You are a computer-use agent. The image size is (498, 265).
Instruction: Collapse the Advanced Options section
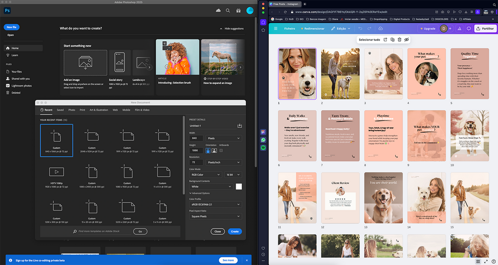199,193
